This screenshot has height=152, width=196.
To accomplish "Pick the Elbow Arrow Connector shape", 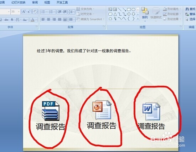I will click(124, 14).
